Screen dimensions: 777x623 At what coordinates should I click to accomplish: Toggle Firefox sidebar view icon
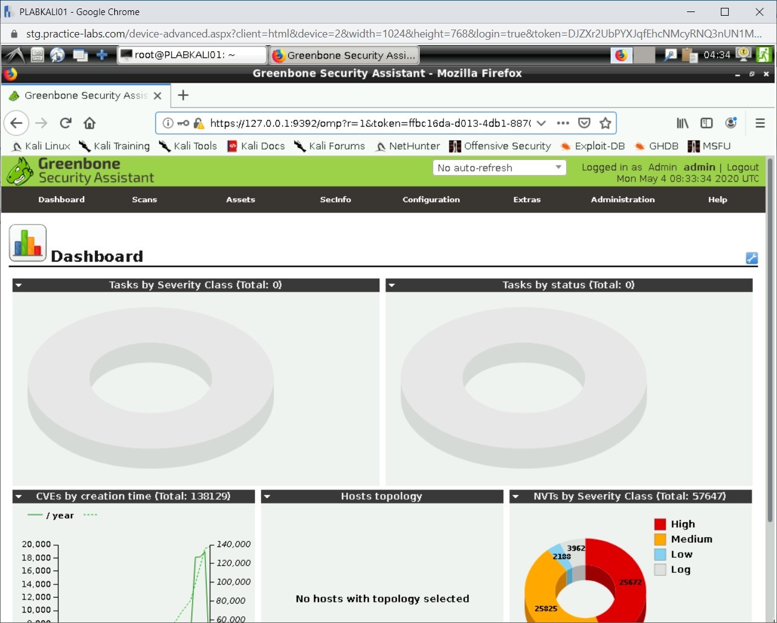point(706,123)
